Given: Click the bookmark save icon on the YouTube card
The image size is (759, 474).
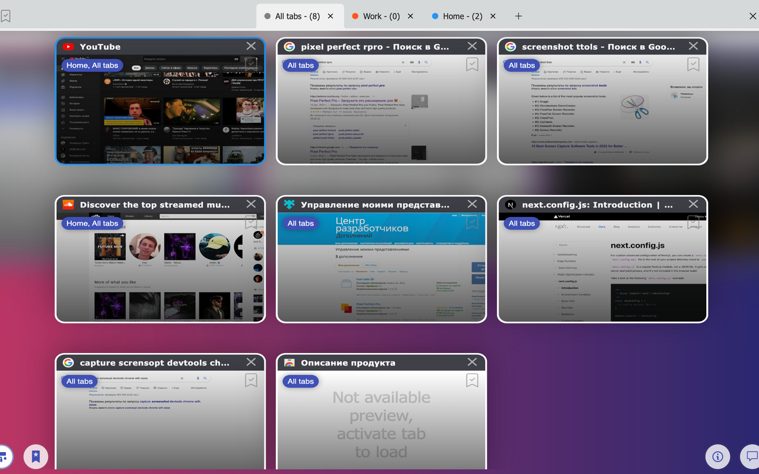Looking at the screenshot, I should click(250, 64).
